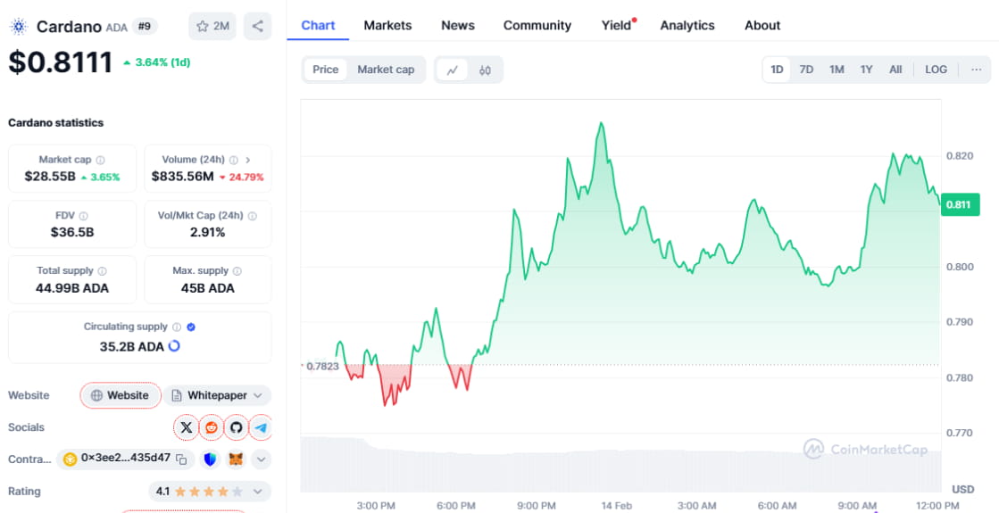999x513 pixels.
Task: Expand the contracts list chevron
Action: click(261, 459)
